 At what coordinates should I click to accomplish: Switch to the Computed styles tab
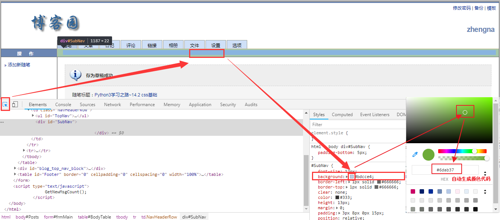coord(342,115)
